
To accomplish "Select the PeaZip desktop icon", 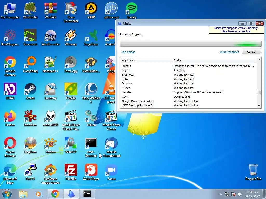I will (71, 91).
